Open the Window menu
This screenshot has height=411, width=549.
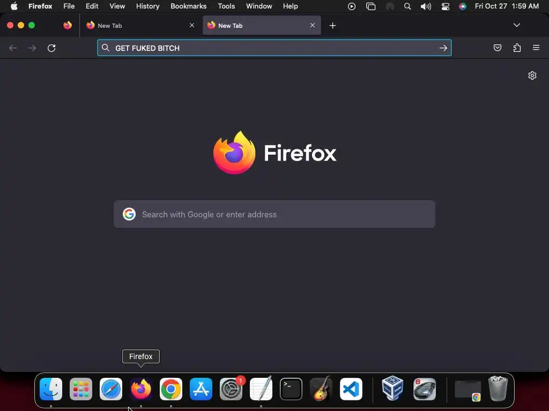(259, 6)
